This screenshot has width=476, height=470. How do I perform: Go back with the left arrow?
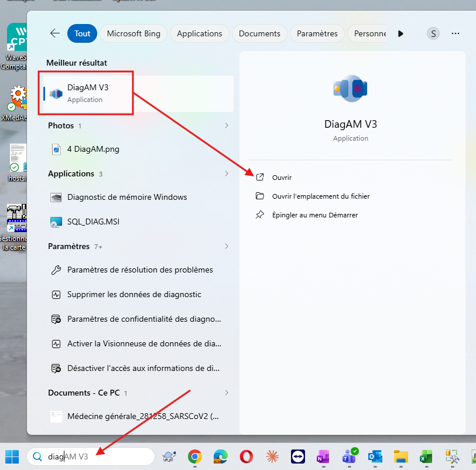point(55,33)
